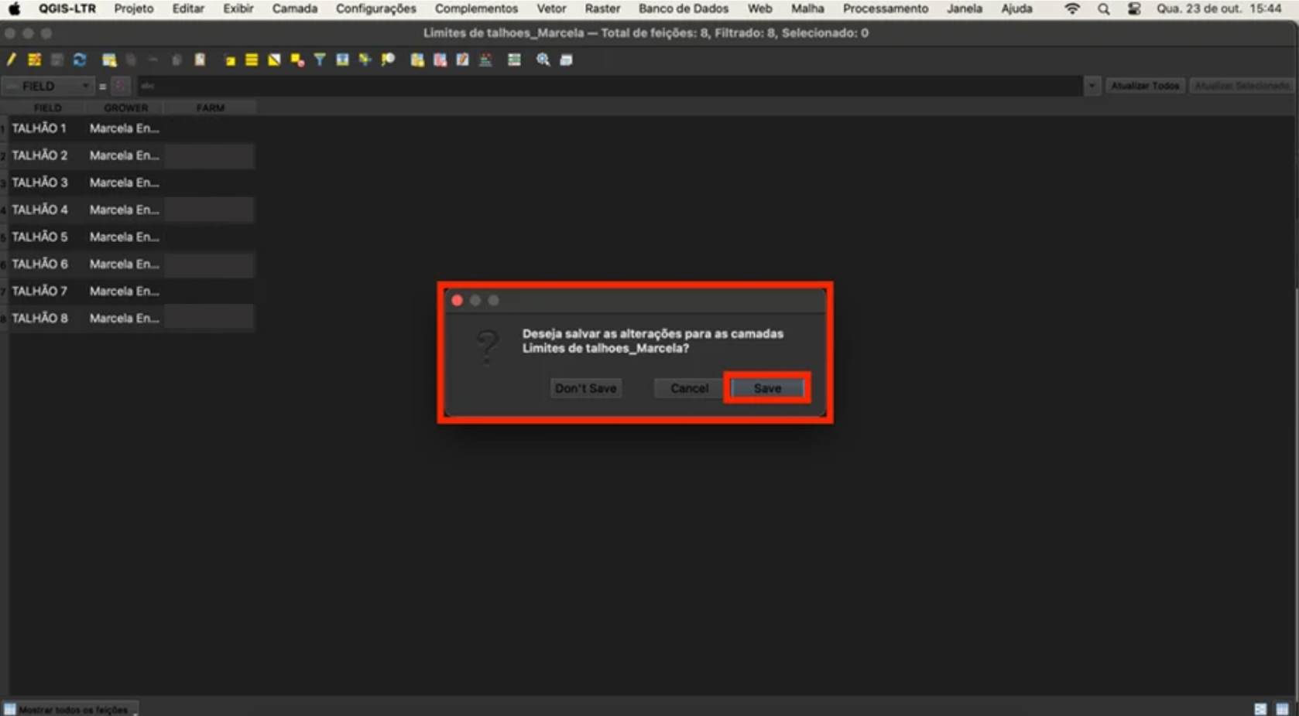Open the Processamento menu

coord(885,9)
